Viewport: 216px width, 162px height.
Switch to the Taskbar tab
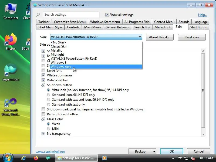tap(44, 22)
